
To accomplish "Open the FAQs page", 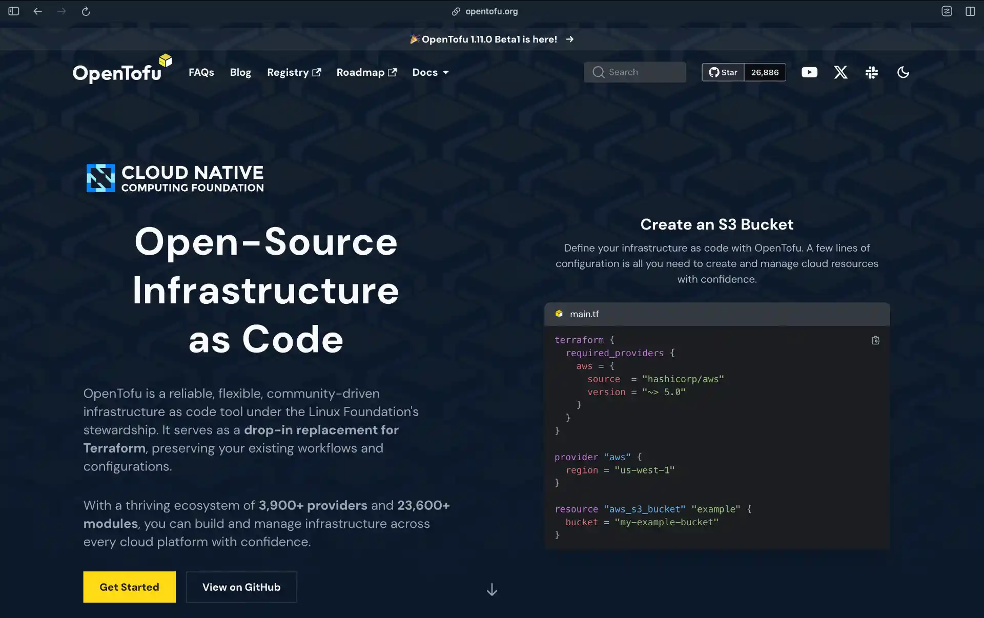I will 201,72.
